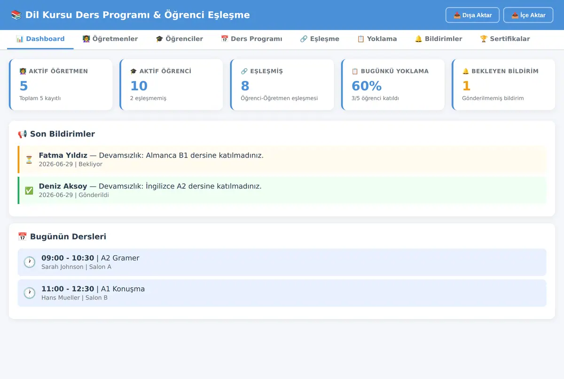The image size is (564, 379).
Task: Click the İçe Aktar import button
Action: tap(528, 15)
